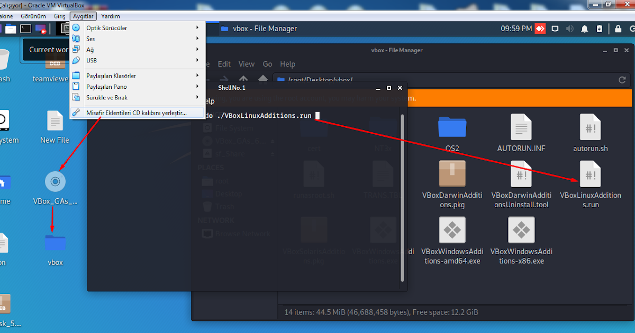
Task: Expand the Ağ network submenu
Action: [x=137, y=50]
